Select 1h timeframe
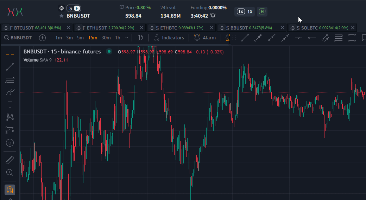Image resolution: width=366 pixels, height=200 pixels. (118, 38)
